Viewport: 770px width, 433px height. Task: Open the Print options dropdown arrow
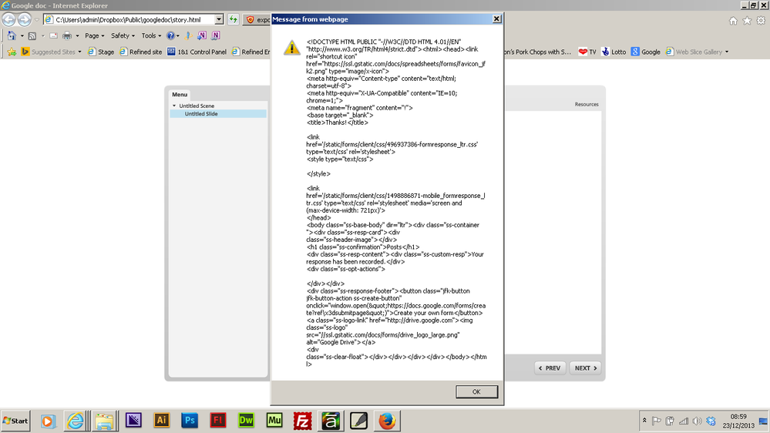coord(77,36)
